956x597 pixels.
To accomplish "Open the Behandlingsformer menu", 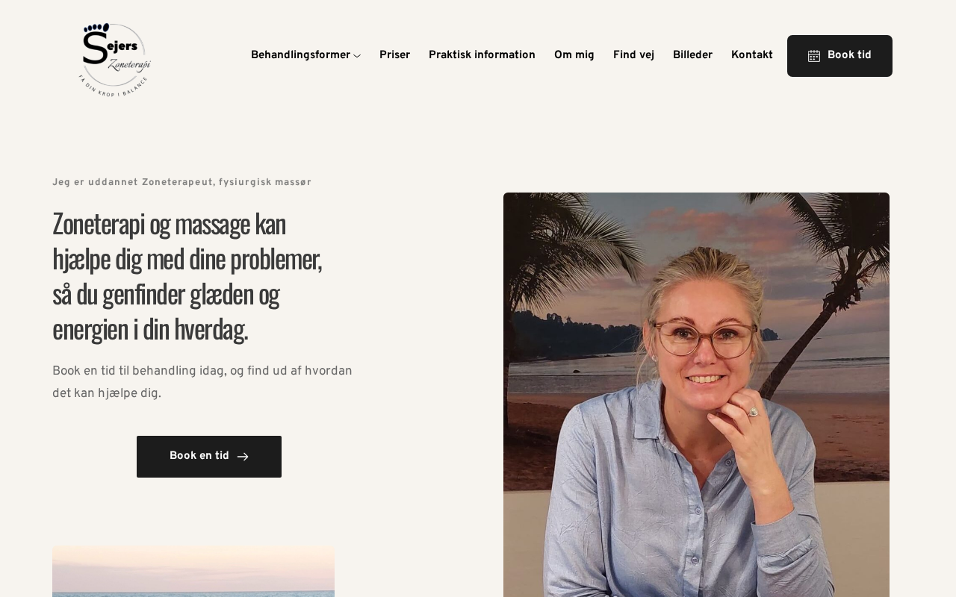I will coord(300,55).
